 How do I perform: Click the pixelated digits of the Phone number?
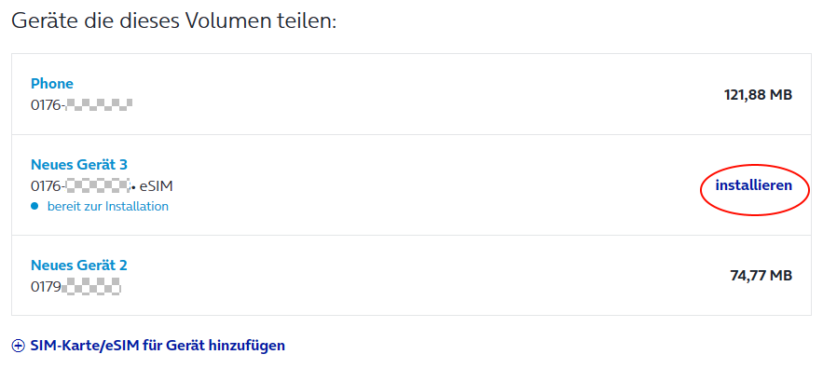tap(99, 104)
